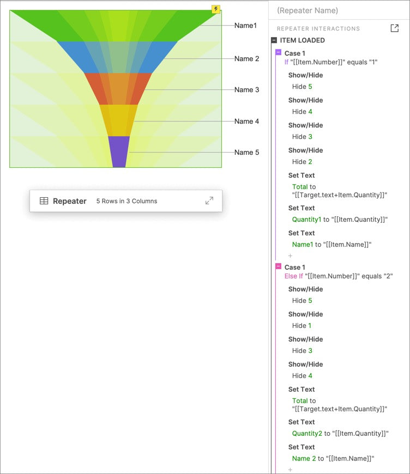The width and height of the screenshot is (410, 474).
Task: Open the Hide 5 action in first case
Action: click(302, 87)
